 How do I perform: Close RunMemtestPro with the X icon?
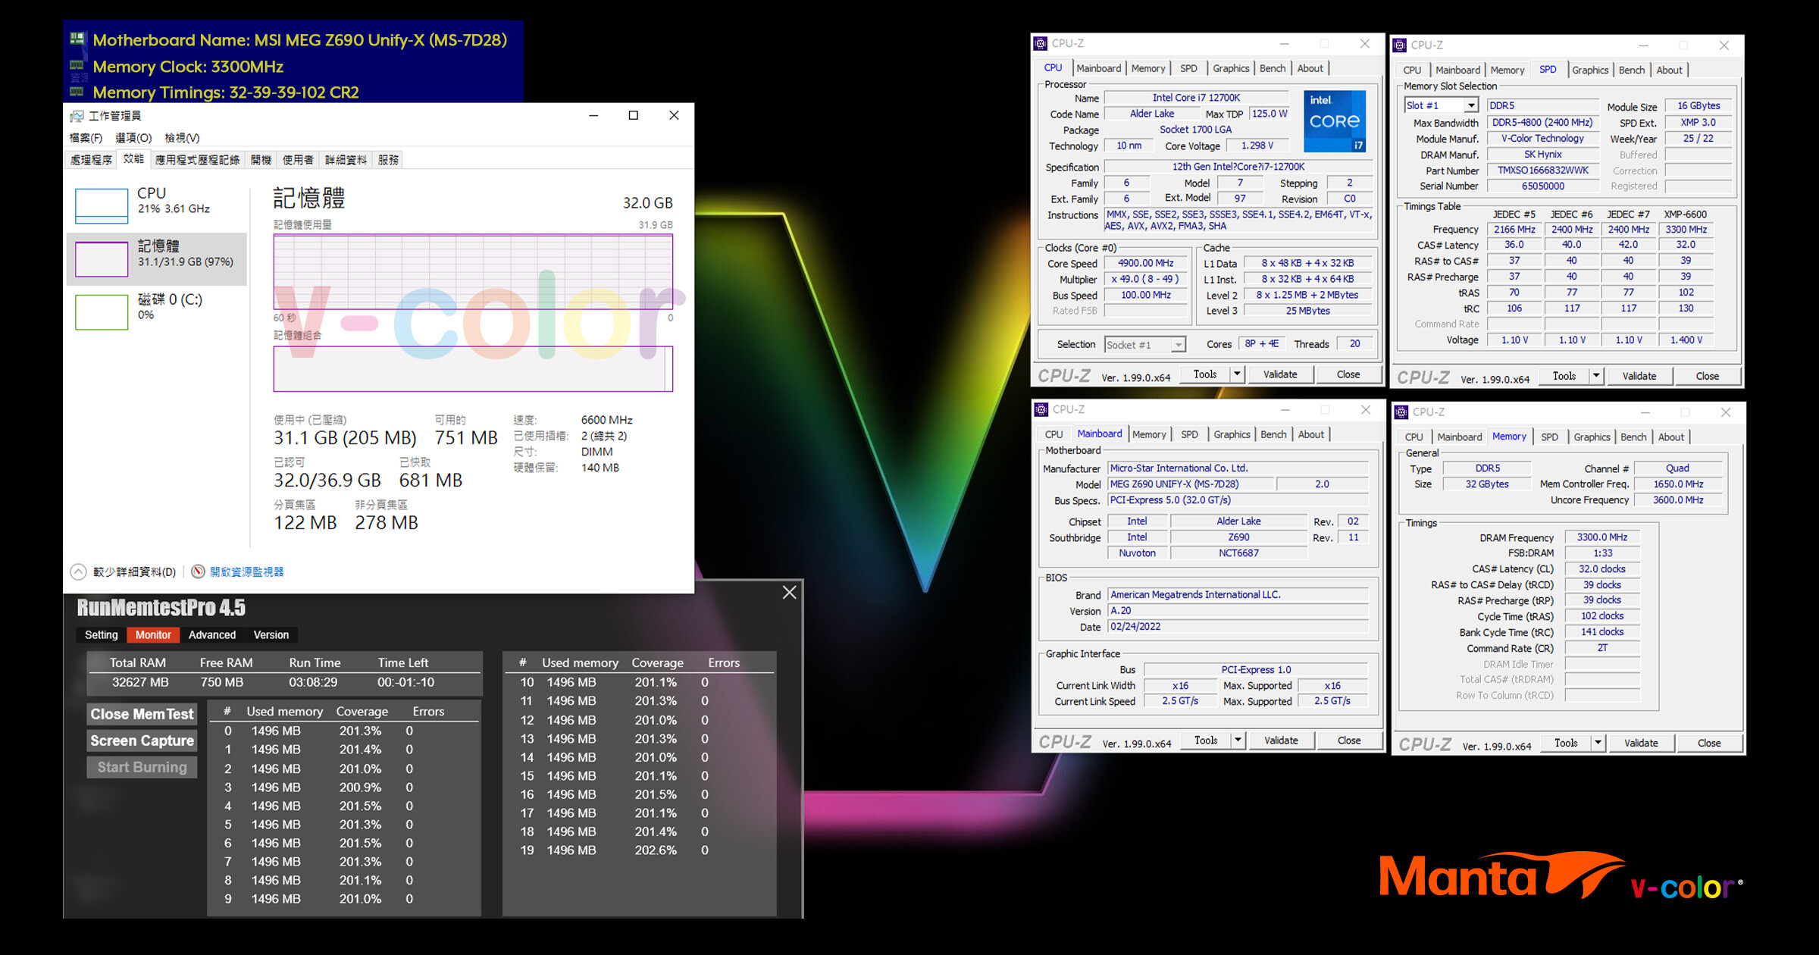(x=789, y=593)
